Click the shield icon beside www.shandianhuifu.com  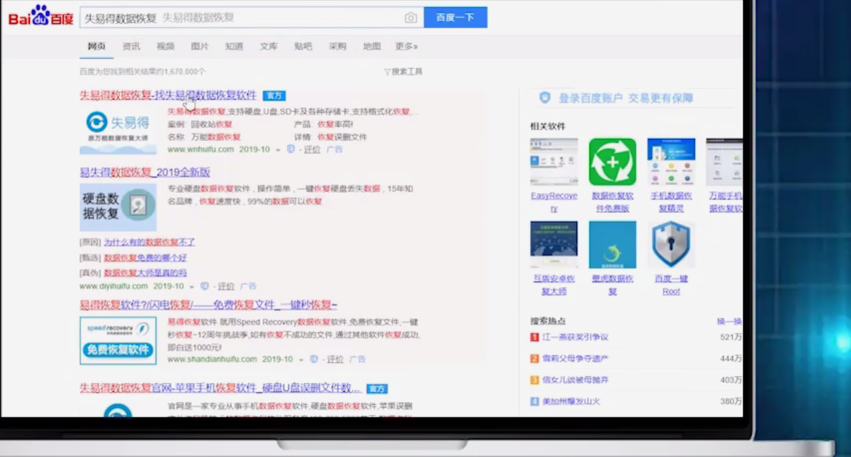click(x=314, y=359)
